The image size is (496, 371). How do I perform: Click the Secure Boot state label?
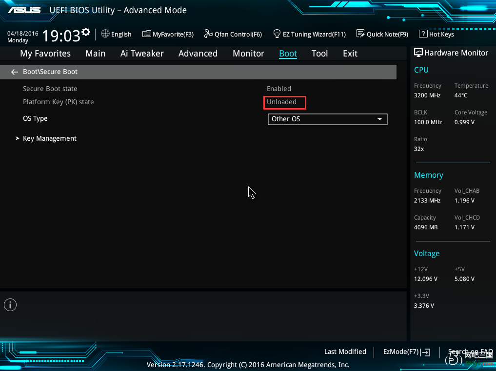50,89
